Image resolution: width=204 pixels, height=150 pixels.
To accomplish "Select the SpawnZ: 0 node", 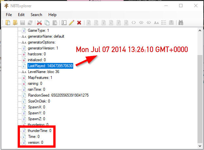I will pos(37,119).
